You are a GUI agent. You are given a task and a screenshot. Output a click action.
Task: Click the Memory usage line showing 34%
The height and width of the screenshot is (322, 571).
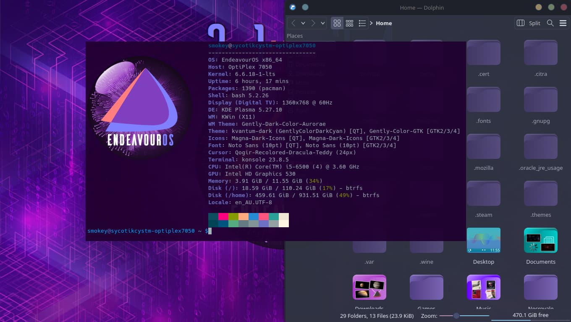click(x=265, y=181)
